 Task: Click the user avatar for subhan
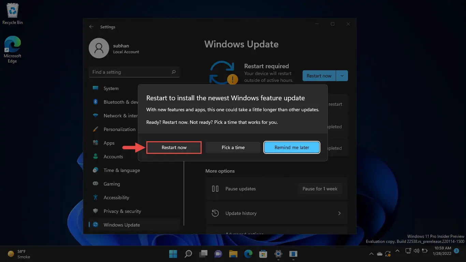(x=99, y=48)
